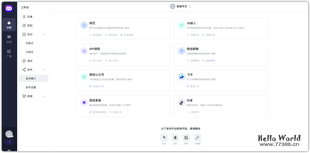Click the 调试 chat bubble icon
Screen dimensions: 310x153
pyautogui.click(x=24, y=61)
